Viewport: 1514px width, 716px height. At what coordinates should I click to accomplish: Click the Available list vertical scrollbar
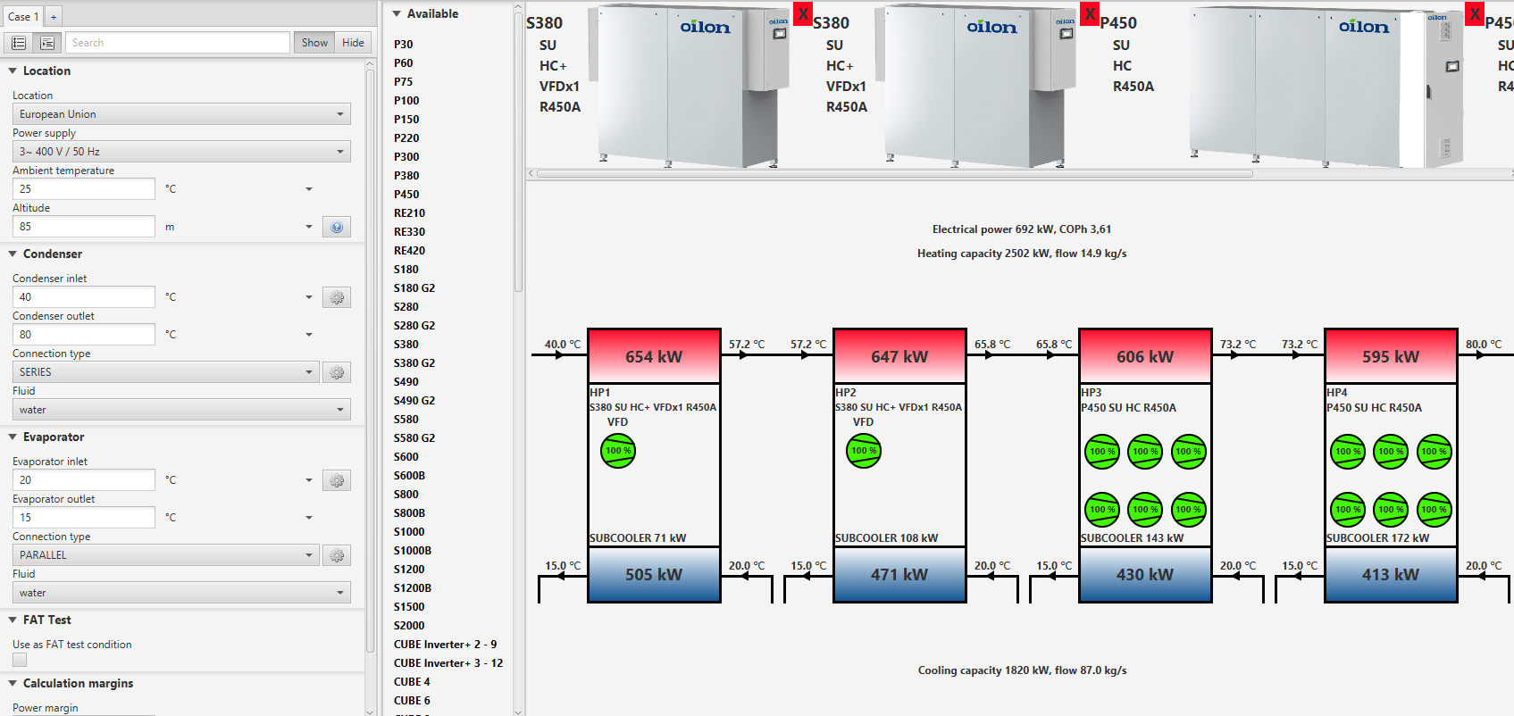click(518, 152)
